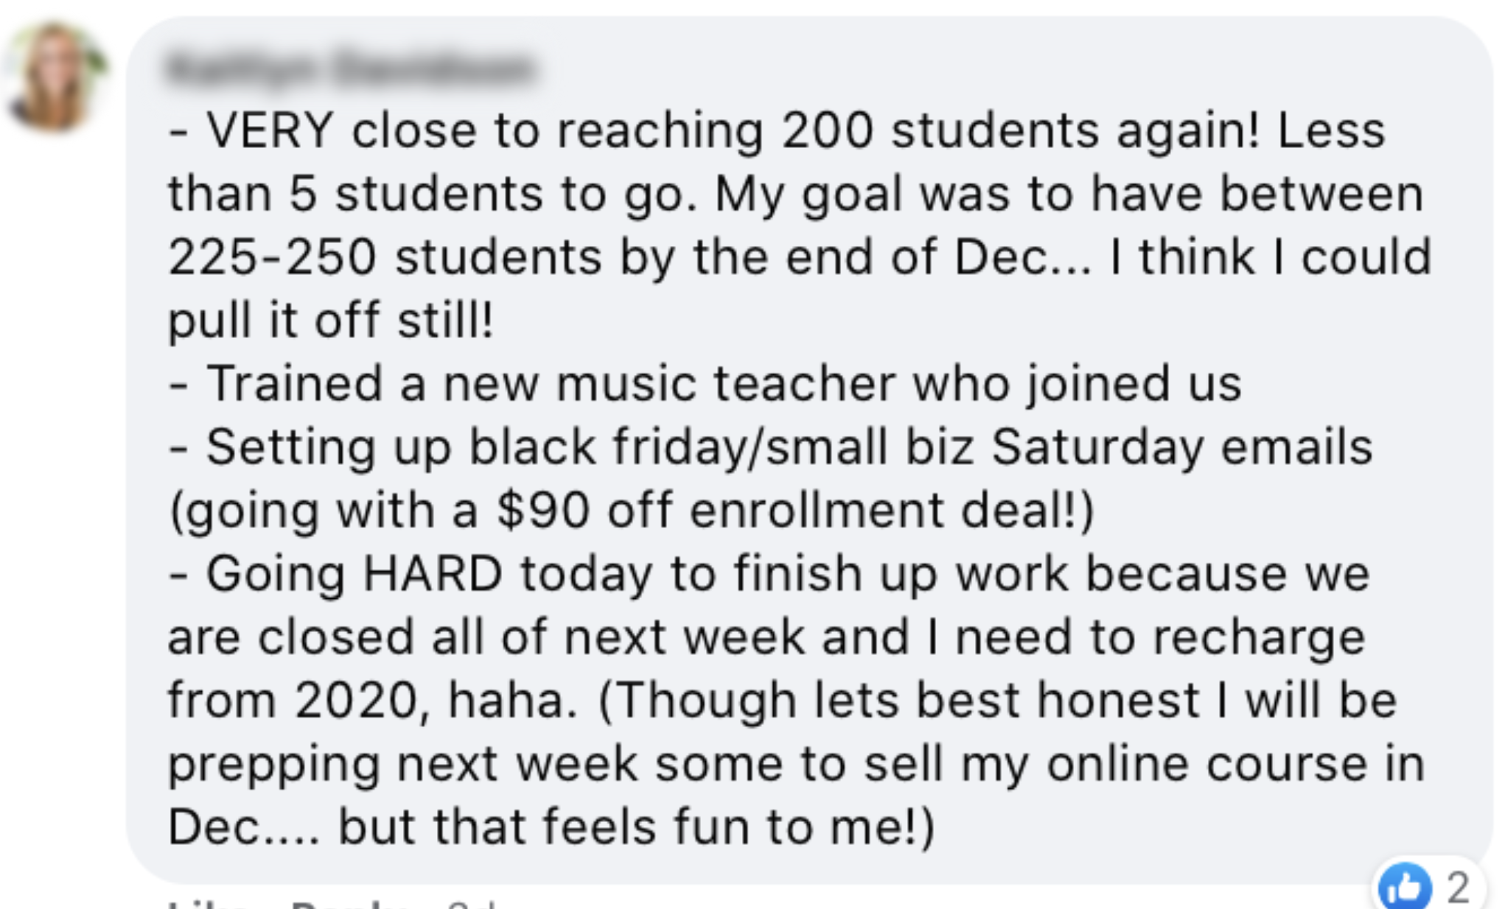Click the 'Setting up black friday' line

click(x=771, y=448)
